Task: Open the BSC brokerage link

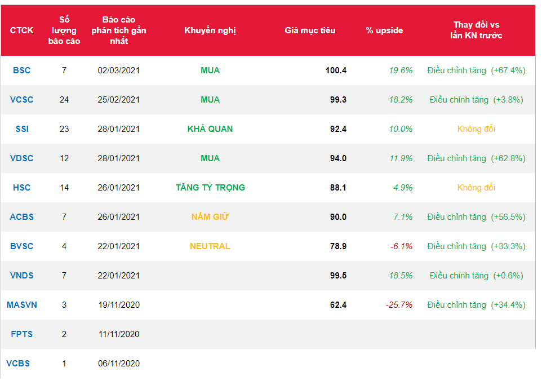Action: coord(21,70)
